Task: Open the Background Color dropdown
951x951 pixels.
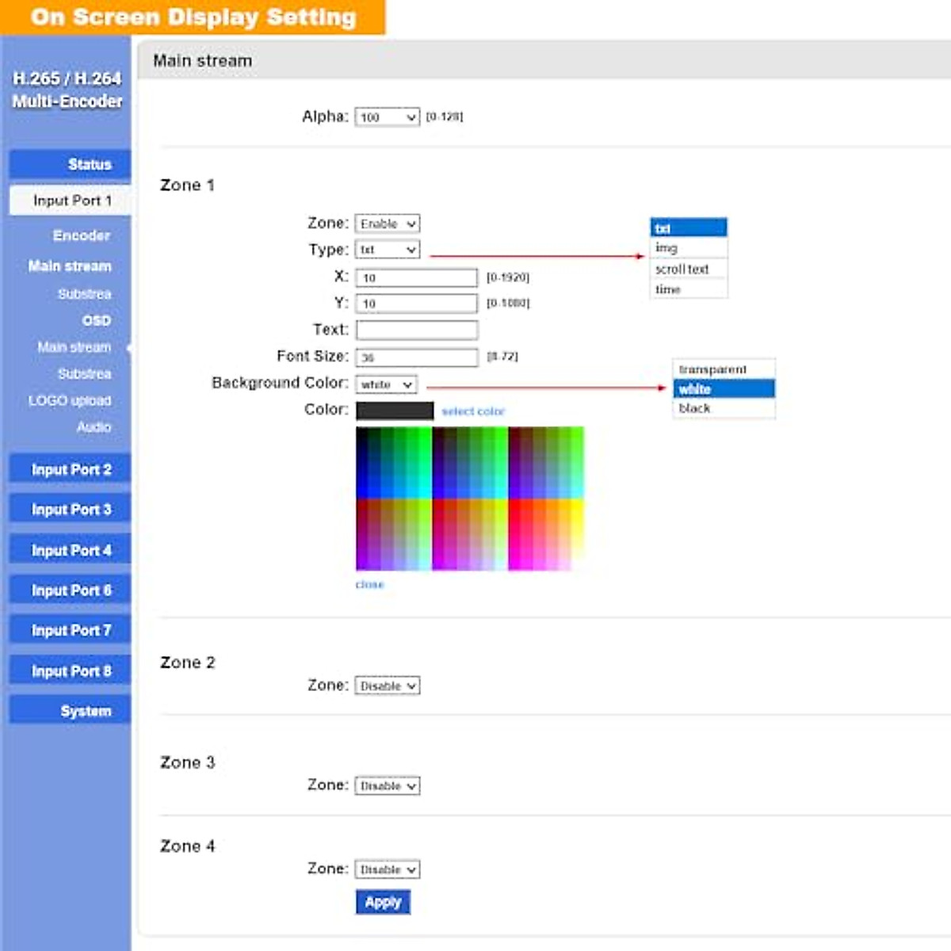Action: coord(385,384)
